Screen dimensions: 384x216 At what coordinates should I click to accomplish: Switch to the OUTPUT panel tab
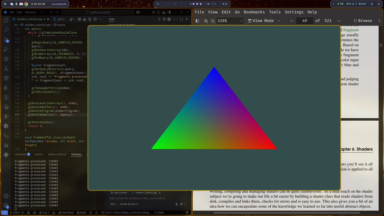coord(39,154)
